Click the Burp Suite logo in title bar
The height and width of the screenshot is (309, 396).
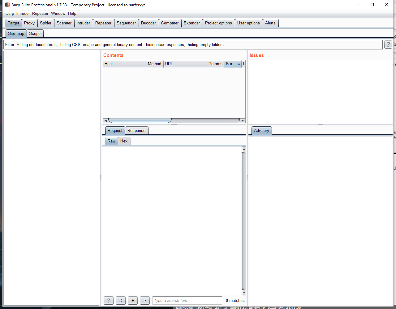pos(7,5)
